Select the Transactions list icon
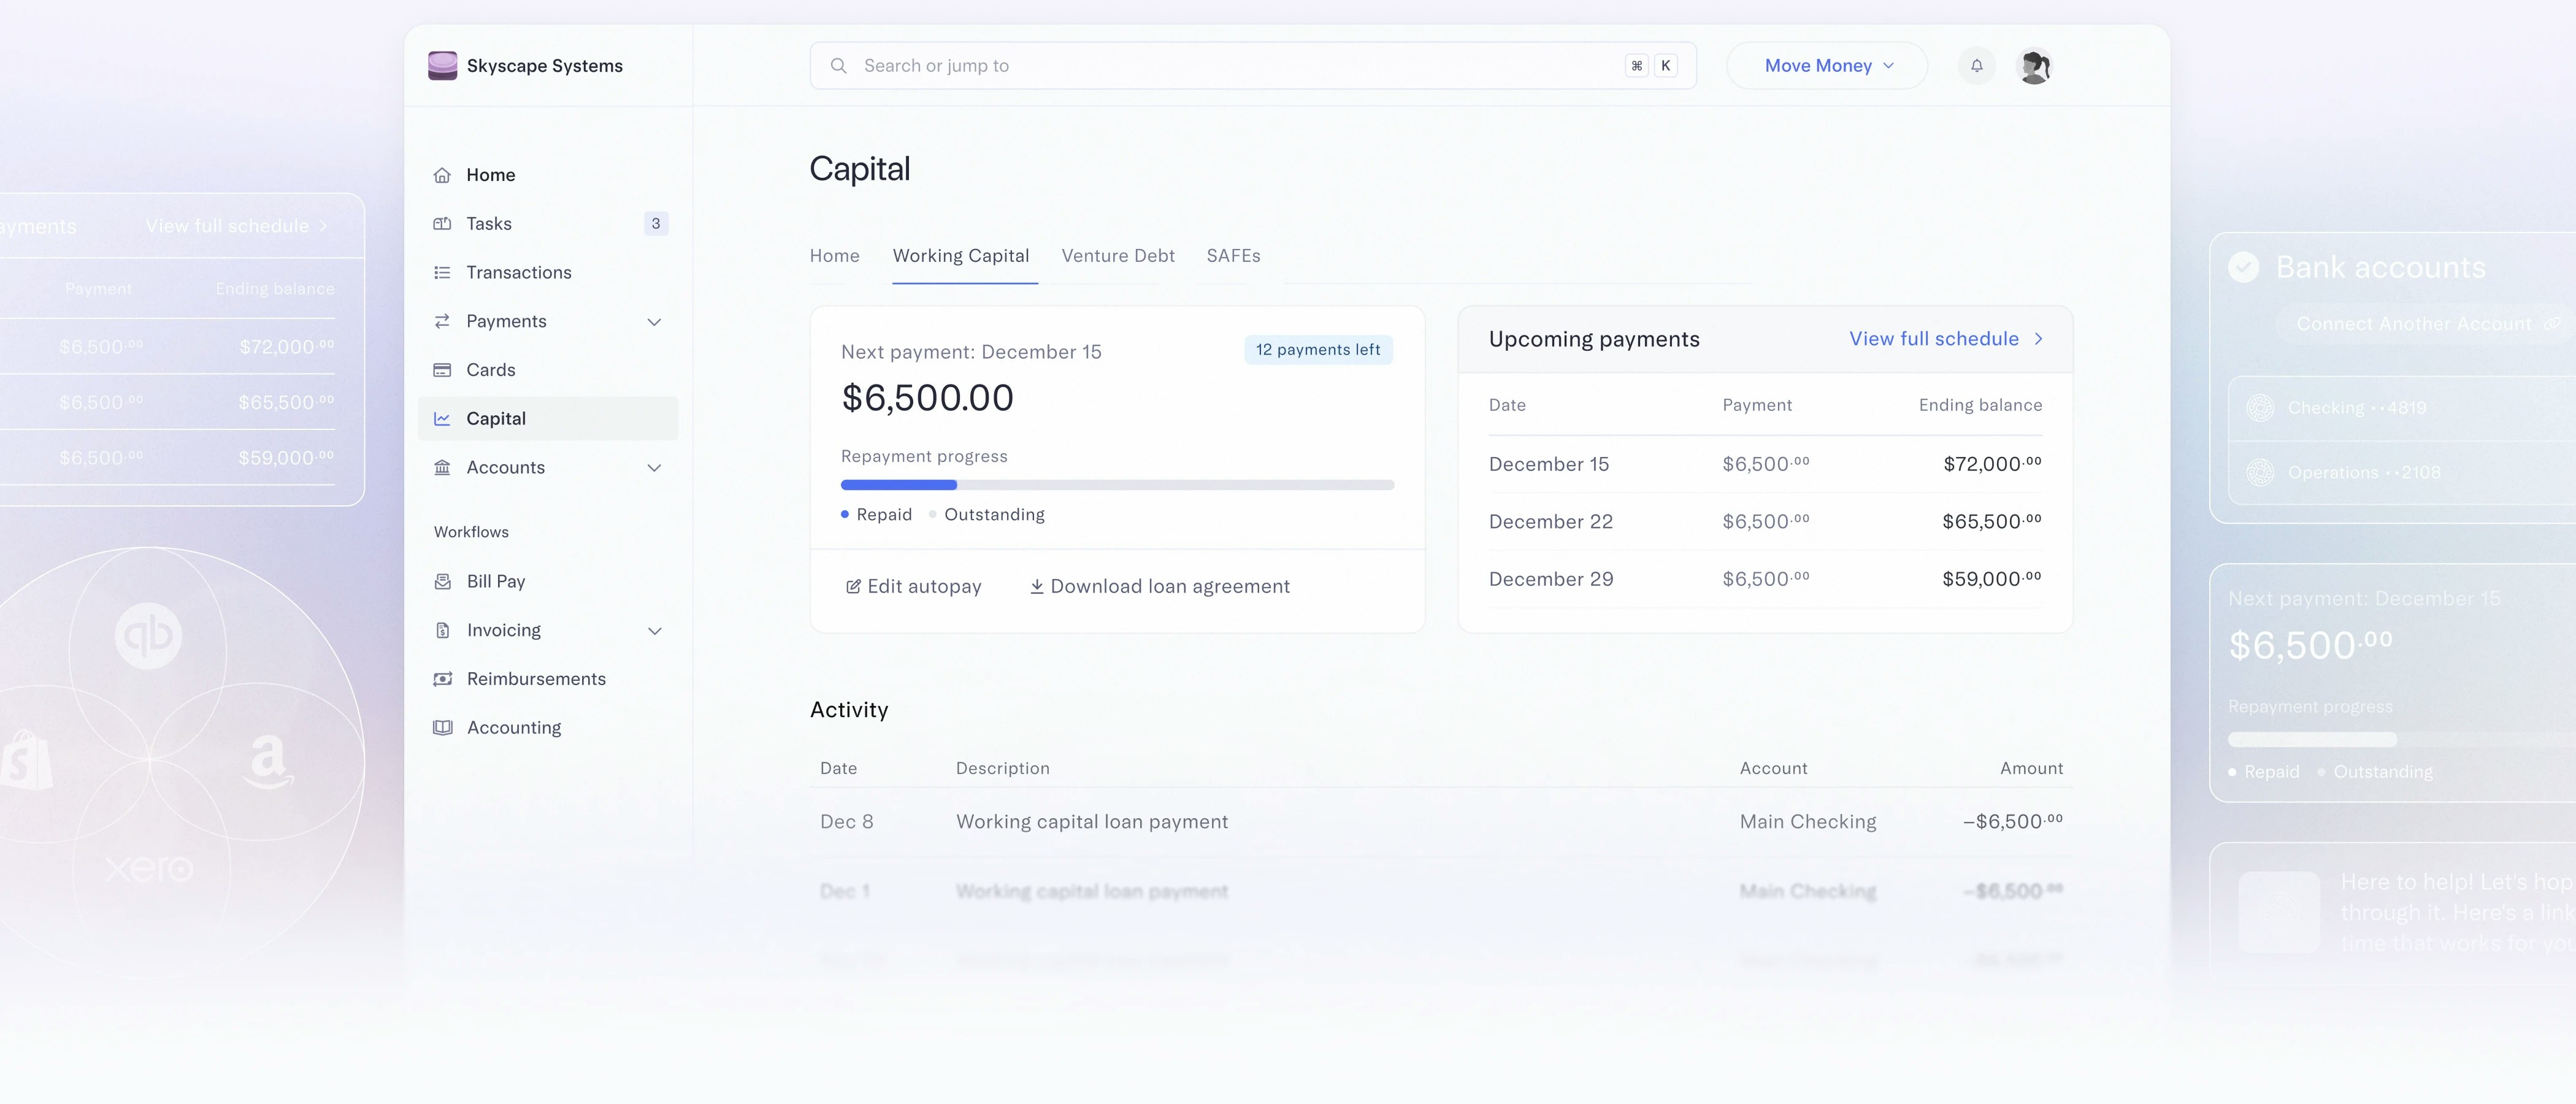2576x1104 pixels. [x=443, y=272]
